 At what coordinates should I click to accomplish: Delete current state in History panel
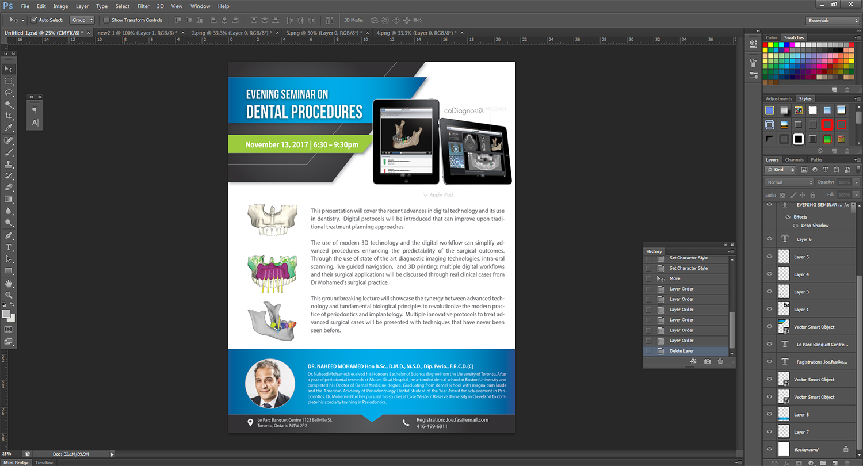point(720,361)
